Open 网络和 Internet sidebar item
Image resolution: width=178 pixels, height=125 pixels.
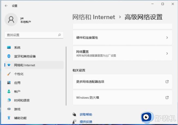click(x=34, y=65)
